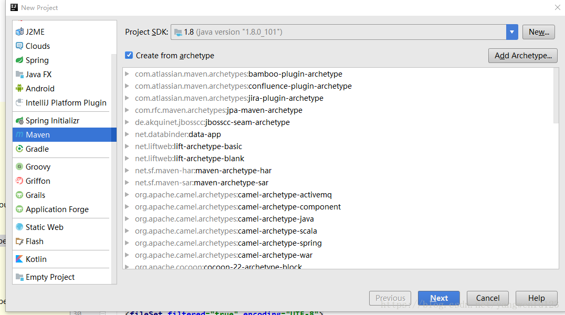This screenshot has width=565, height=315.
Task: Choose Empty Project label
Action: point(50,277)
